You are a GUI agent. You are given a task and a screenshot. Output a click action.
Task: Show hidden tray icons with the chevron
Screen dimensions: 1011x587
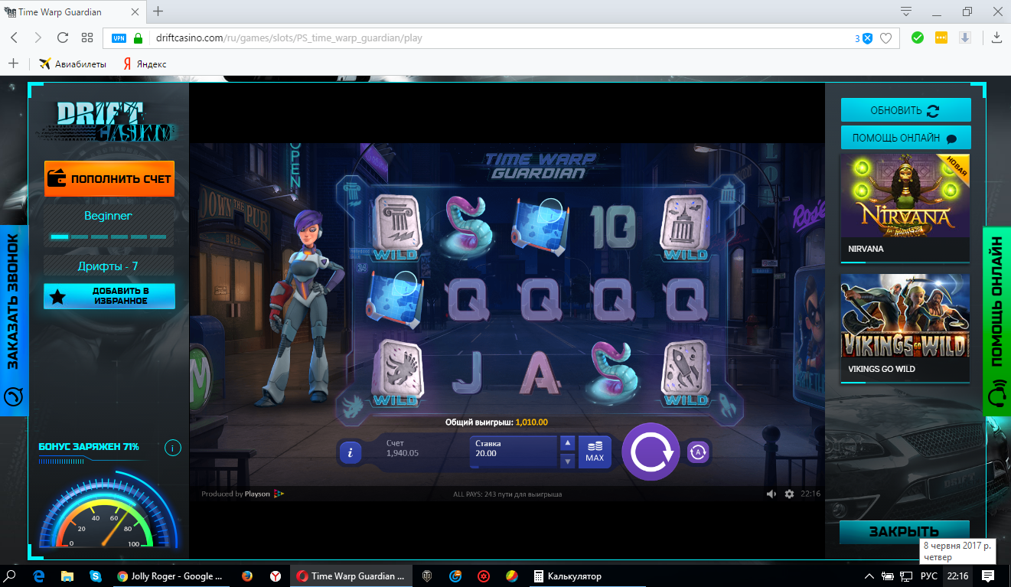[869, 576]
